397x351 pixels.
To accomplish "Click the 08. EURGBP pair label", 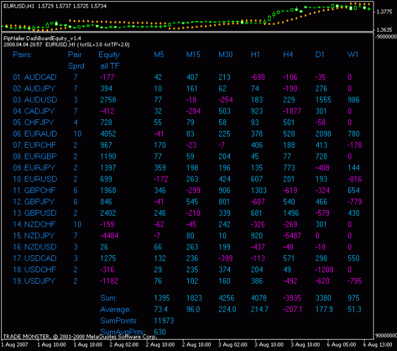I will pyautogui.click(x=35, y=156).
